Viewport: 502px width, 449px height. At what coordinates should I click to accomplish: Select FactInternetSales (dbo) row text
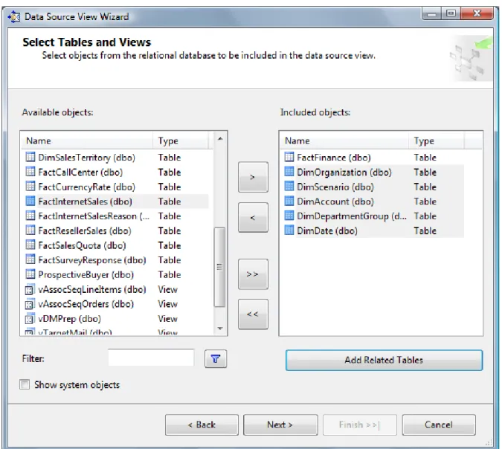pyautogui.click(x=85, y=201)
